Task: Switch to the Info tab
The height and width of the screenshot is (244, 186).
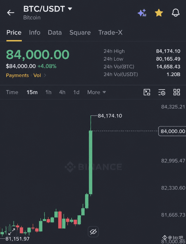Action: [35, 33]
